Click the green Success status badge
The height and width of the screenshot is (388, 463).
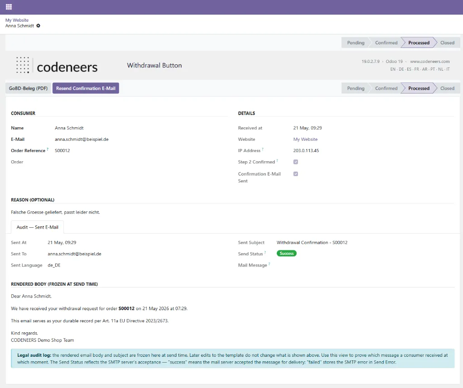[286, 254]
